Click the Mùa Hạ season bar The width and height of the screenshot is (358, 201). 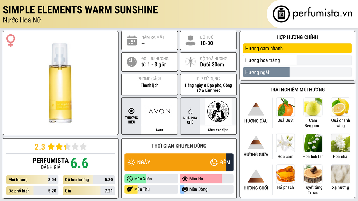[207, 179]
